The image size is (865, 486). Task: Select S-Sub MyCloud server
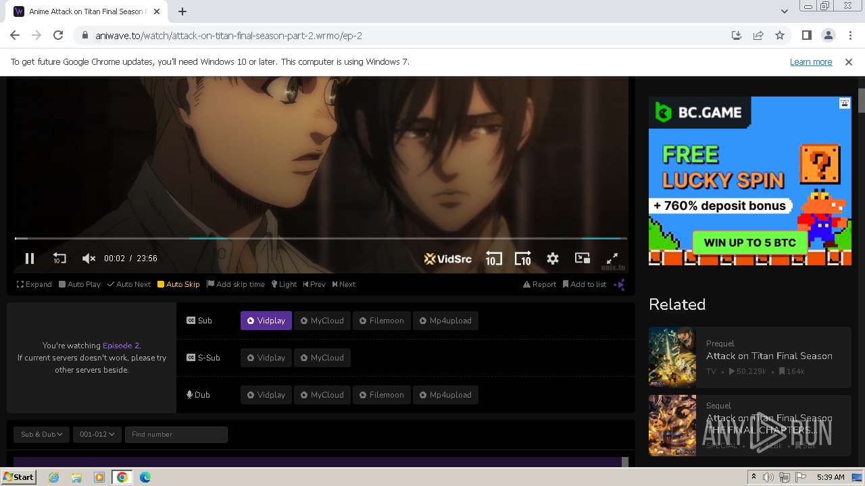click(x=322, y=358)
